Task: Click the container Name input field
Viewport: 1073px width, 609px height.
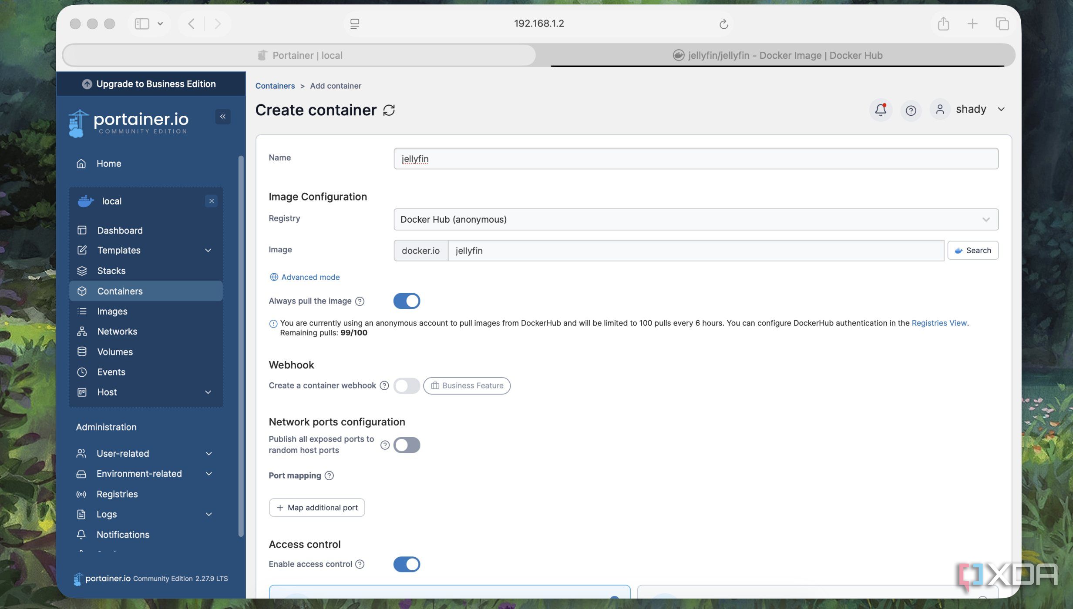Action: [x=696, y=158]
